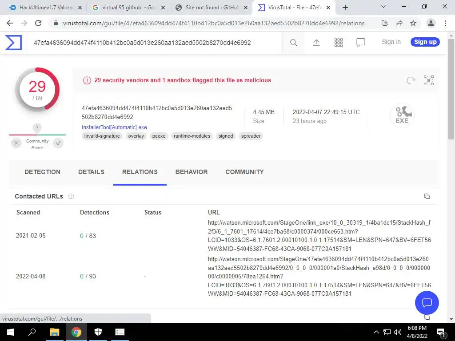Screen dimensions: 455x341
Task: Click the 2021-02-05 scanned date
Action: [x=31, y=235]
